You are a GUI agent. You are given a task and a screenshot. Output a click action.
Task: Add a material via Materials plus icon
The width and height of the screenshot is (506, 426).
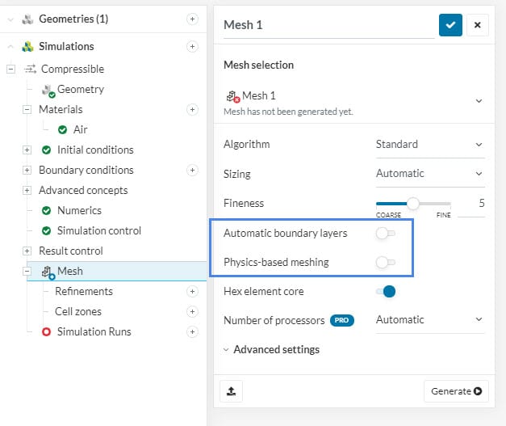[x=192, y=109]
